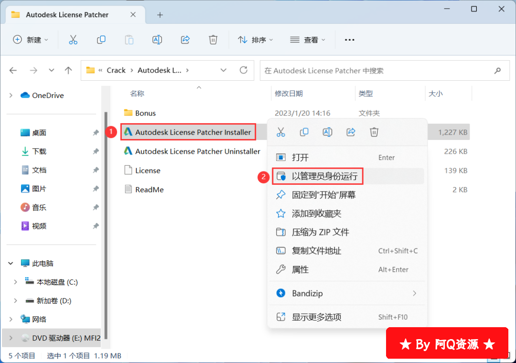Click the Copy icon in the toolbar
The height and width of the screenshot is (363, 516).
101,40
